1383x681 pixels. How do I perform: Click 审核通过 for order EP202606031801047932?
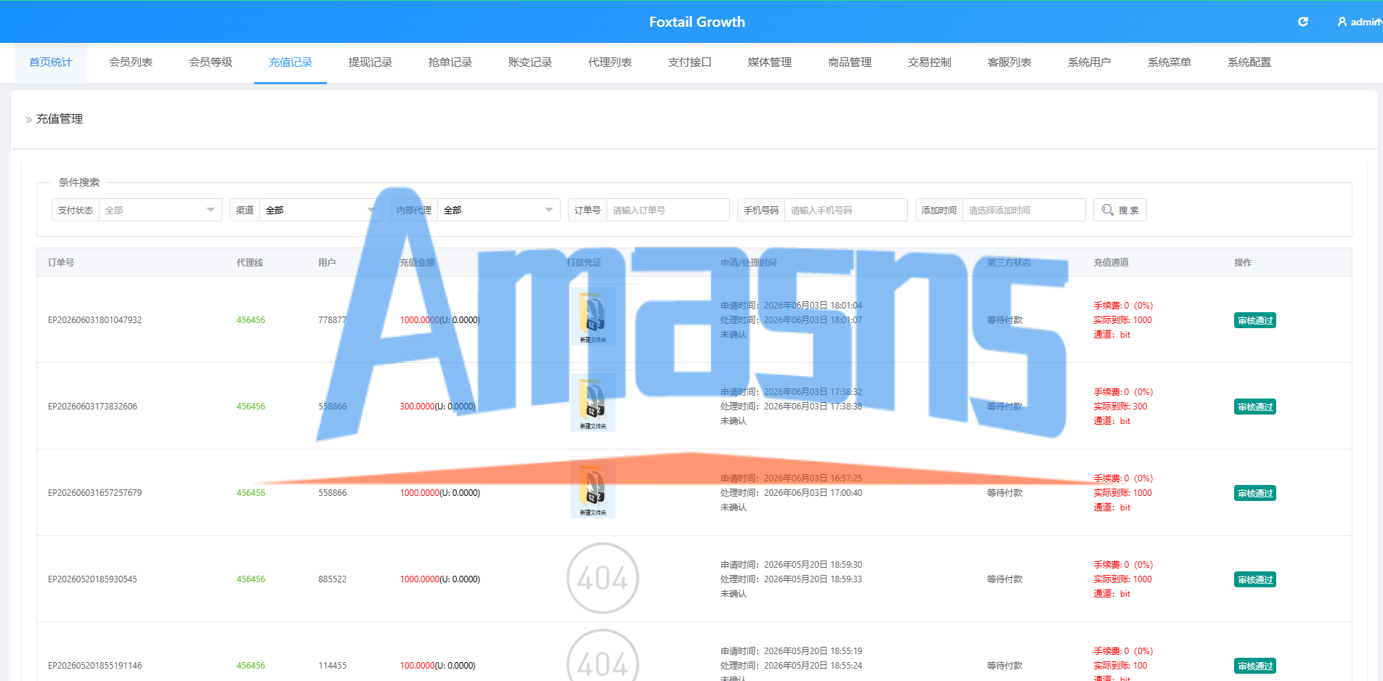(x=1255, y=320)
